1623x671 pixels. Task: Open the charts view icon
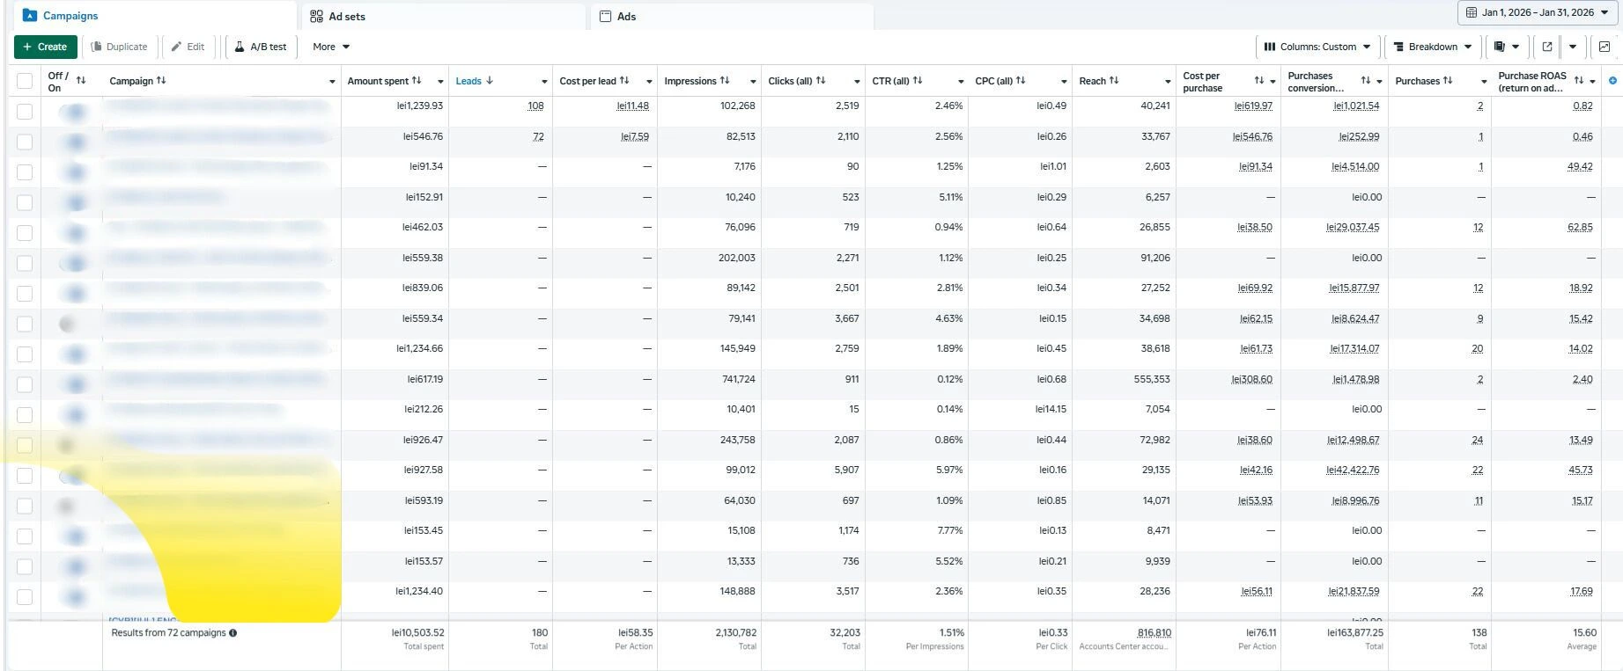(x=1605, y=47)
